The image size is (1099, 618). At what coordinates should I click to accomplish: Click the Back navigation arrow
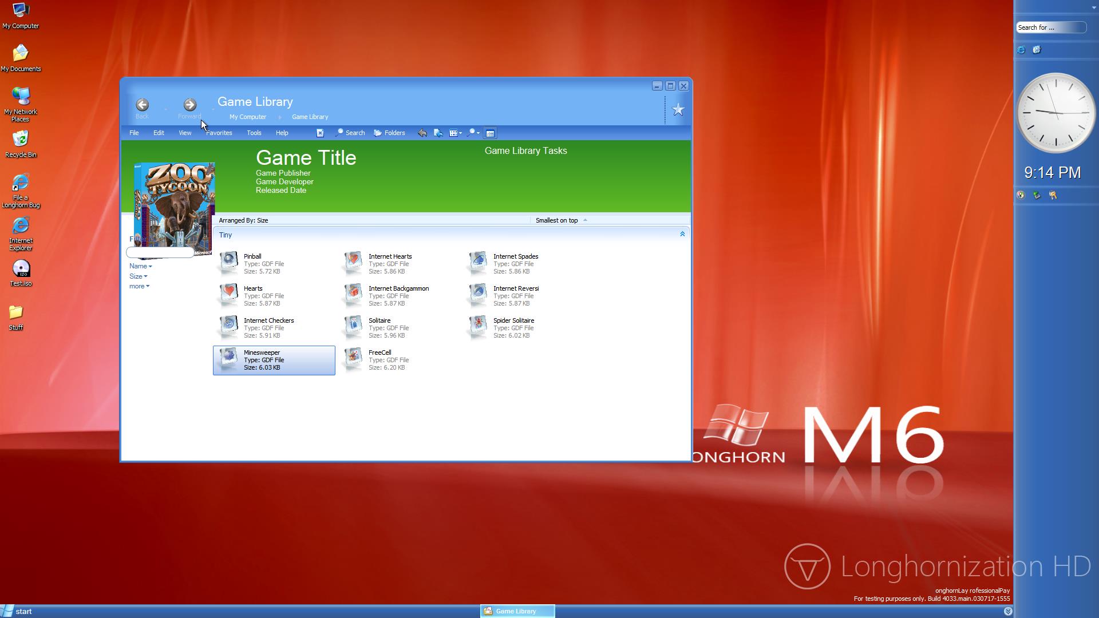pos(142,105)
